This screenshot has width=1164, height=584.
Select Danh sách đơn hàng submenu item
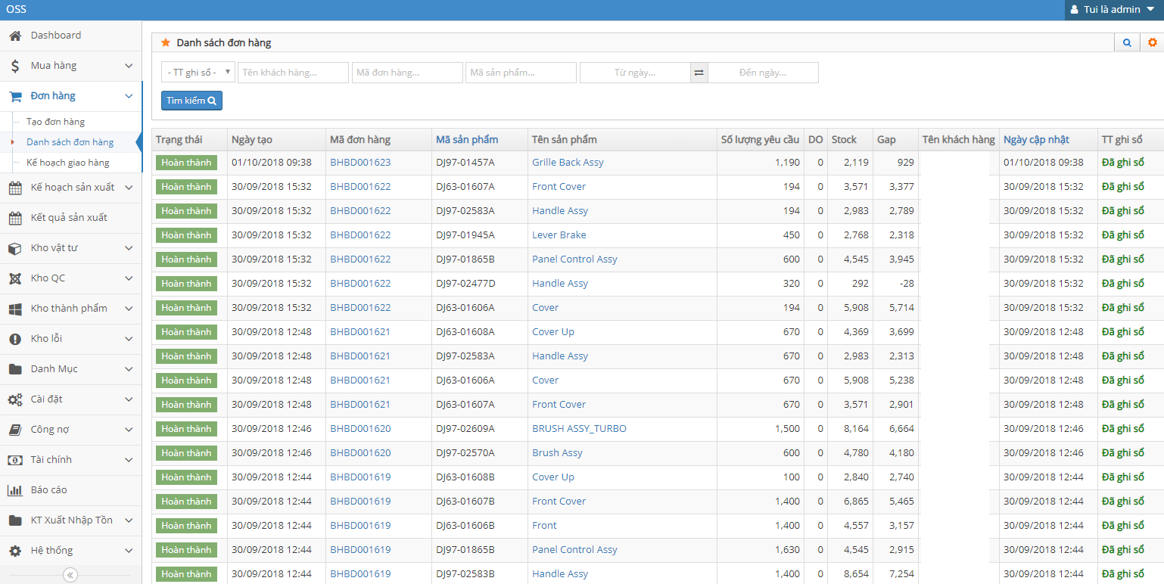point(70,142)
